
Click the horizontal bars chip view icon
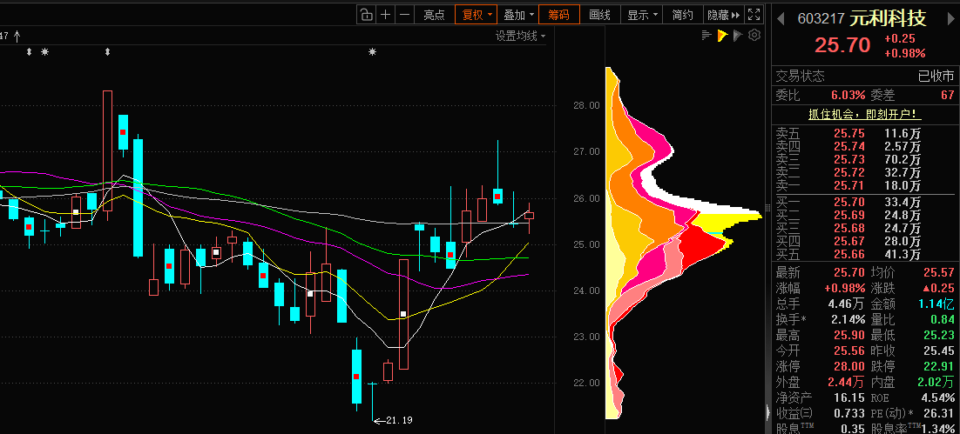point(706,36)
